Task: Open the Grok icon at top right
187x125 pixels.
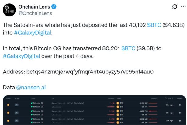Action: tap(175, 7)
